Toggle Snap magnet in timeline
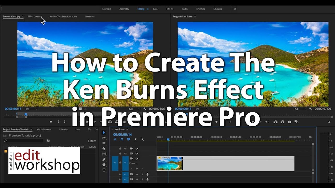Viewport: 335px width, 188px height. point(122,139)
